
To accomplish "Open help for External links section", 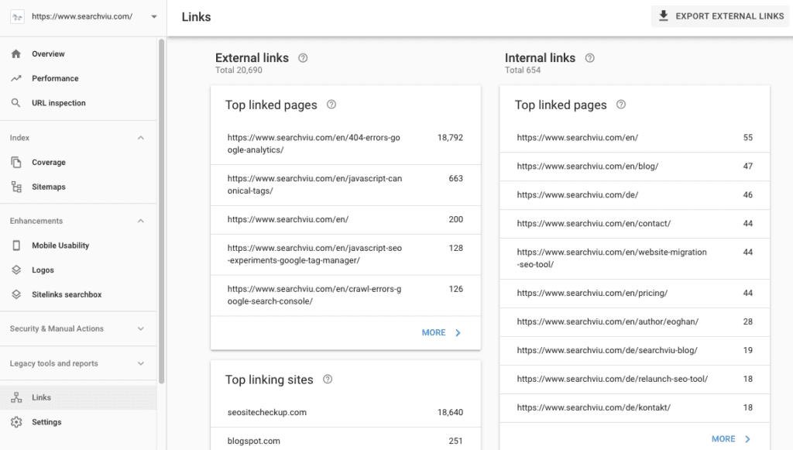I will pos(303,57).
